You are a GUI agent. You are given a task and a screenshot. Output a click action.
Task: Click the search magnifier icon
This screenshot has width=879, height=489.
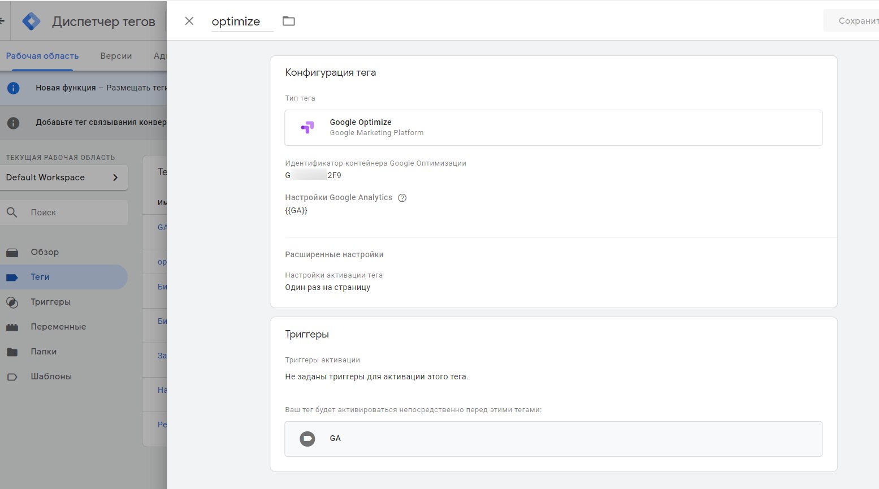[12, 213]
